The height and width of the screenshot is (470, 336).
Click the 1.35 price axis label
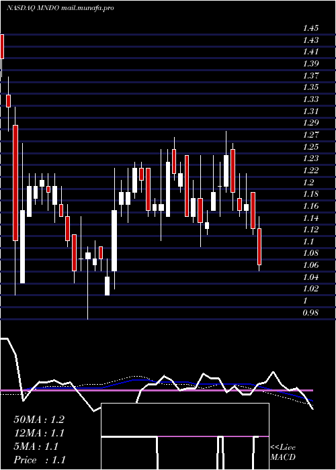(x=310, y=87)
